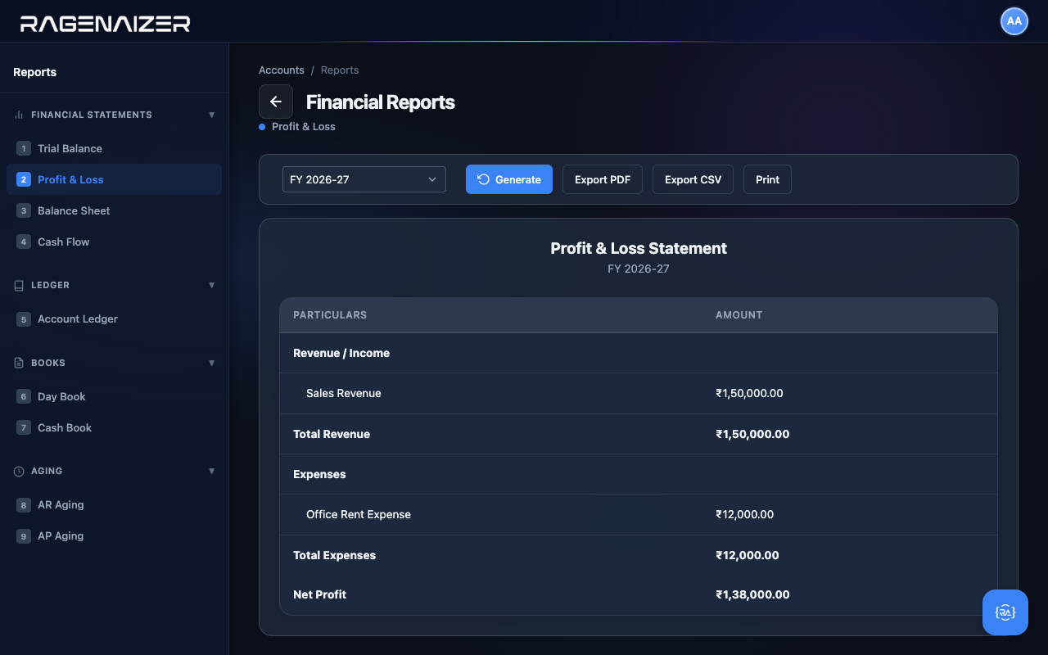The image size is (1048, 655).
Task: Open the Cash Book
Action: [x=114, y=427]
